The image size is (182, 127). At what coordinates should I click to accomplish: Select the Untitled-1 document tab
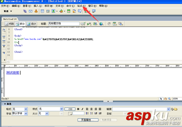point(10,19)
